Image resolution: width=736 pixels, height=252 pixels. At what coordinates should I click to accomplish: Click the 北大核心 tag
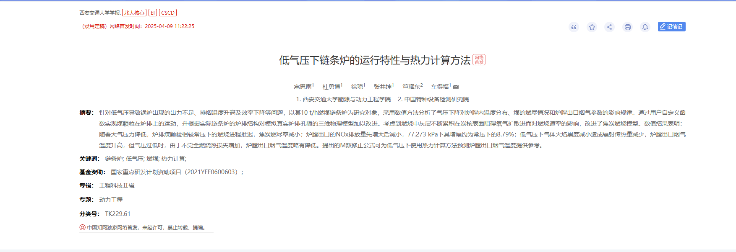[134, 13]
